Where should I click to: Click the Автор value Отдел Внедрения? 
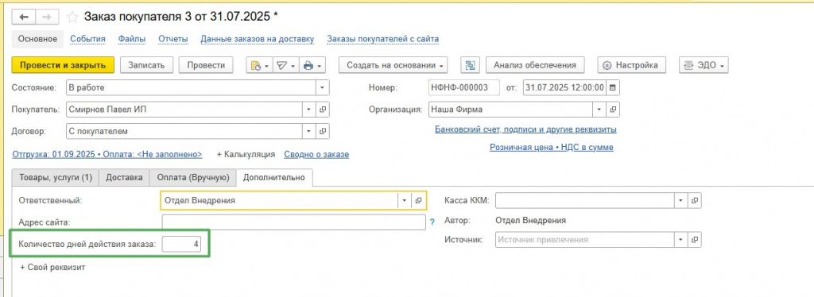(x=530, y=220)
